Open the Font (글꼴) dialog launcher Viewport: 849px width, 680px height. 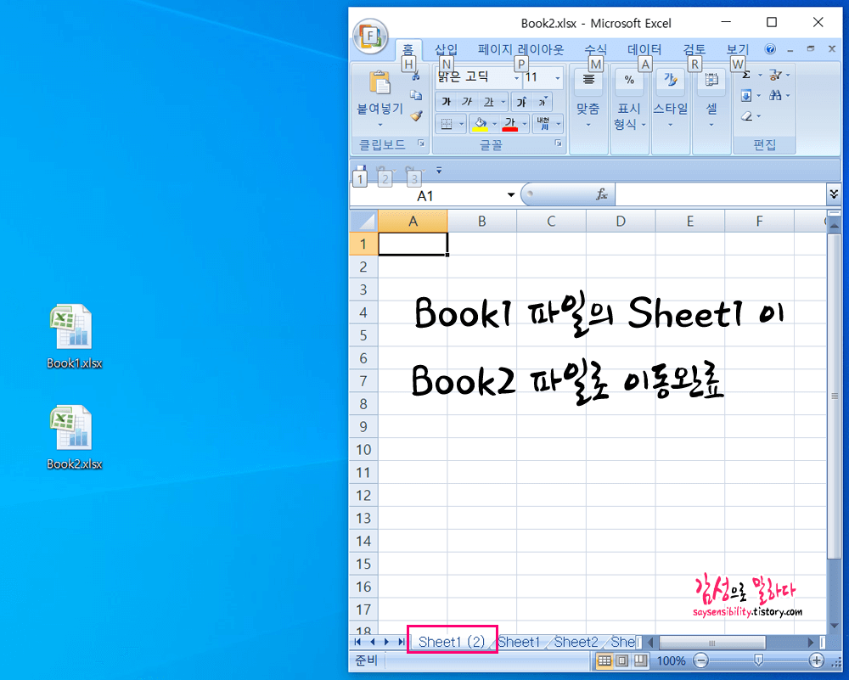click(x=559, y=143)
